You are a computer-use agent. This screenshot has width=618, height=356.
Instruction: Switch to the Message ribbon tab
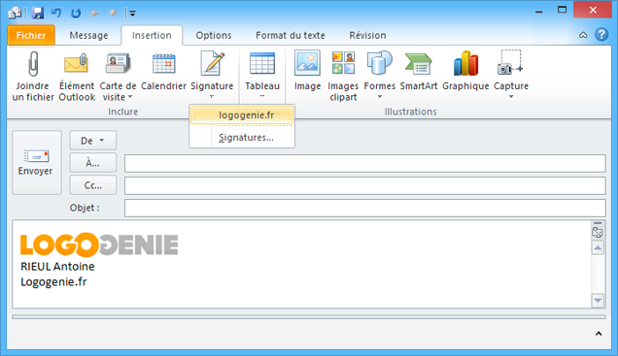pyautogui.click(x=88, y=35)
